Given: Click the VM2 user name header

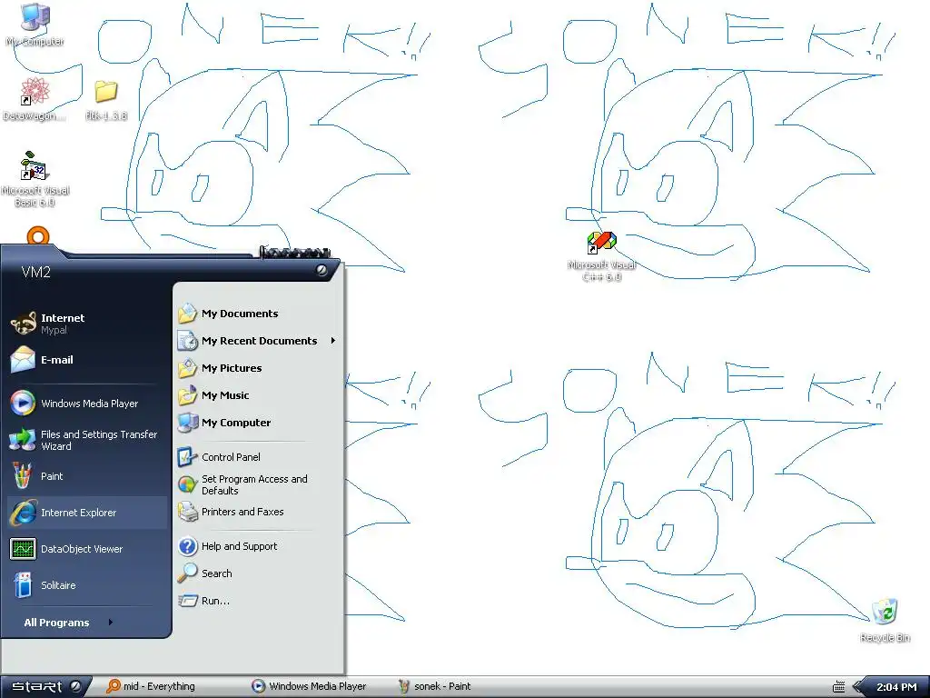Looking at the screenshot, I should pyautogui.click(x=35, y=272).
